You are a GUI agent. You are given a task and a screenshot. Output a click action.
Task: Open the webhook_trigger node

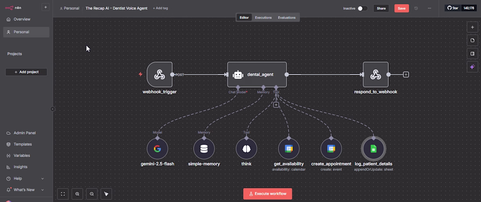(x=160, y=74)
